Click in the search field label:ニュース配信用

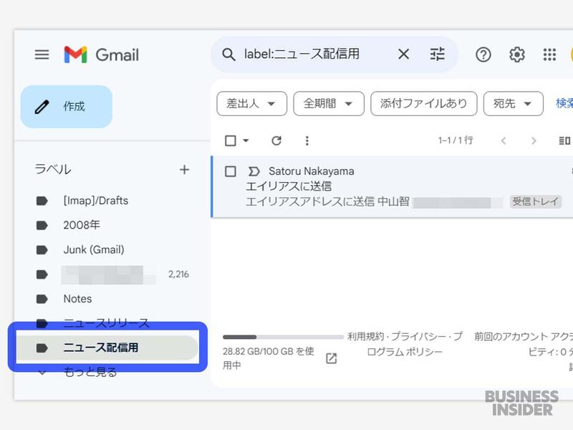pyautogui.click(x=302, y=54)
